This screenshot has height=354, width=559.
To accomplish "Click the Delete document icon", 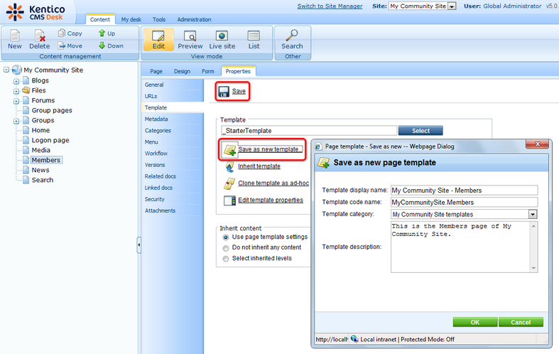I will tap(40, 36).
